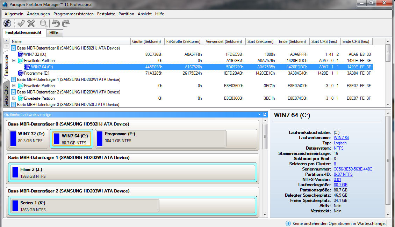The height and width of the screenshot is (227, 395).
Task: Click the Ende CHS (hex) column header
Action: [x=357, y=41]
